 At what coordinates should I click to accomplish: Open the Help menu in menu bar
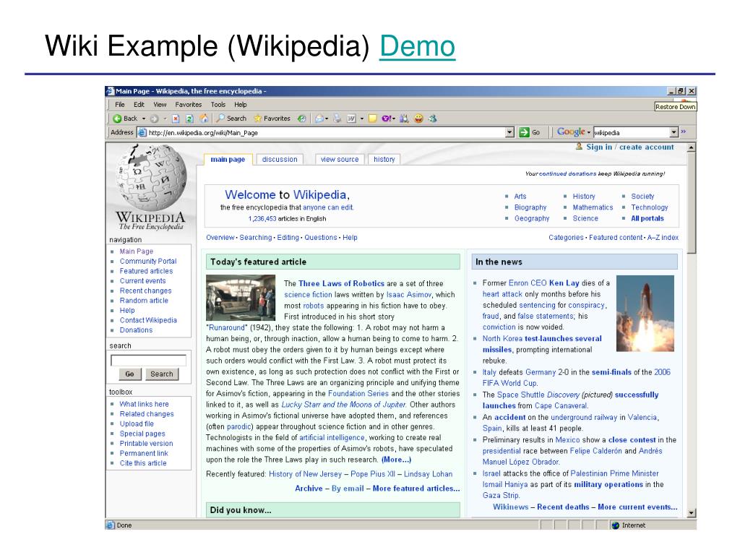240,105
